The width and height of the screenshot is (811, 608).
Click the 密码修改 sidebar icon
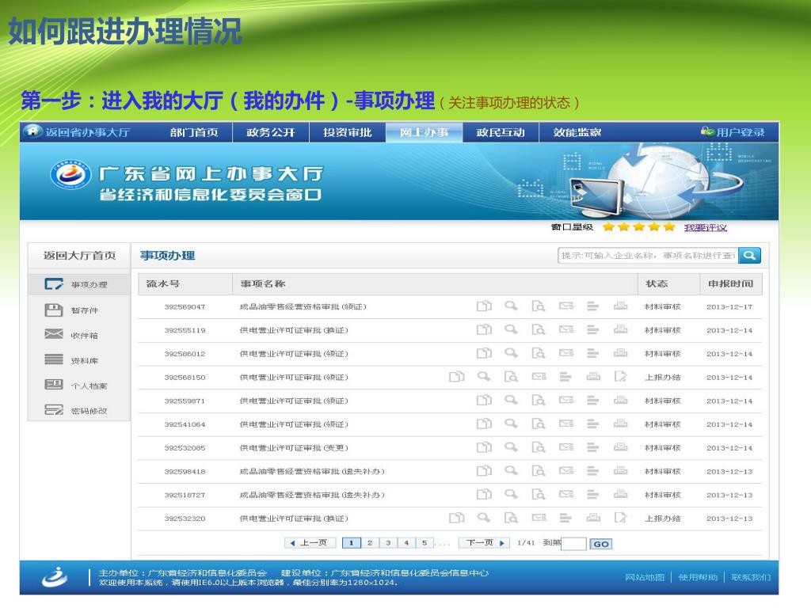coord(53,409)
